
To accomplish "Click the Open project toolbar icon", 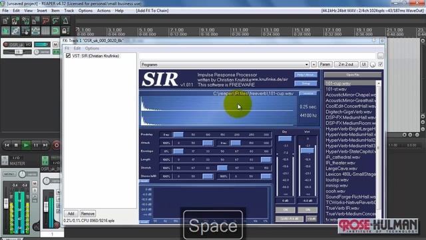I will [x=15, y=21].
